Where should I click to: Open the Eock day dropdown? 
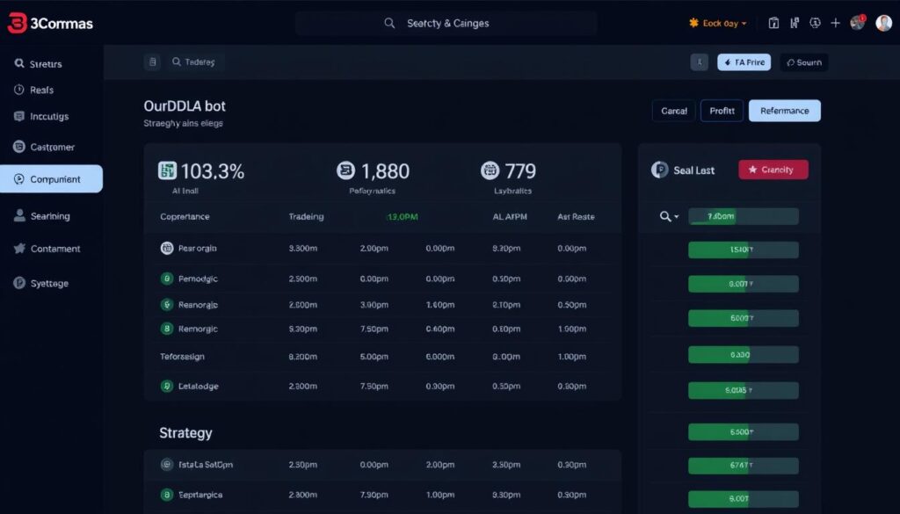pyautogui.click(x=717, y=24)
